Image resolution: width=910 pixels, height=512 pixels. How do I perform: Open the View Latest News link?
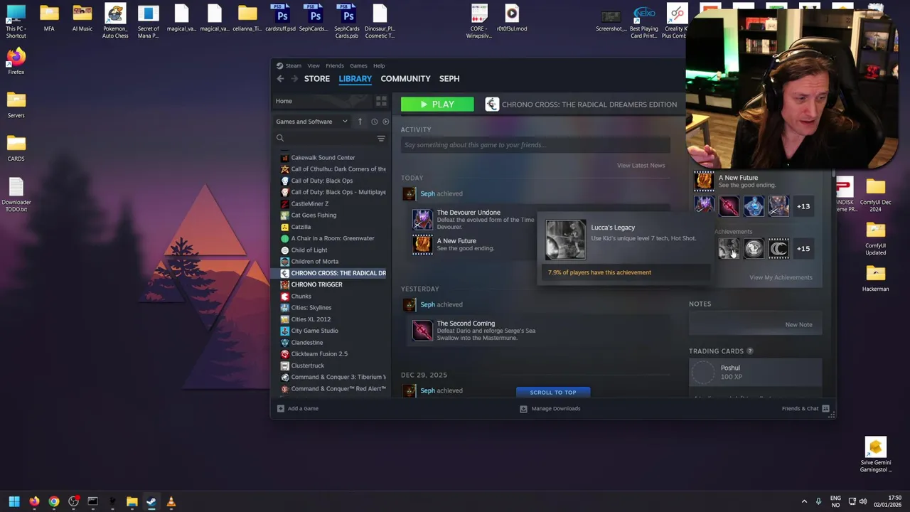(x=641, y=166)
